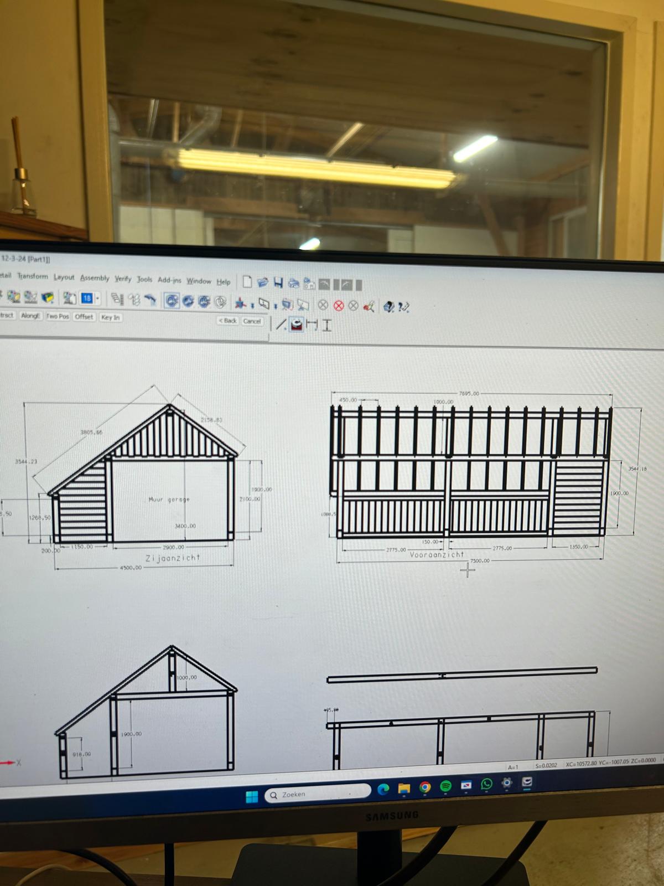Expand the dropdown arrow beside the red/blue star-shaped icon
The width and height of the screenshot is (664, 886).
click(x=252, y=305)
